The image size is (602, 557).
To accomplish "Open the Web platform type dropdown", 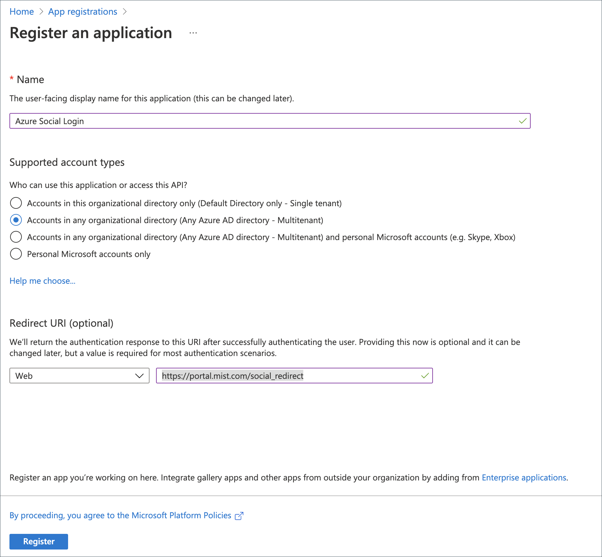I will click(x=79, y=376).
